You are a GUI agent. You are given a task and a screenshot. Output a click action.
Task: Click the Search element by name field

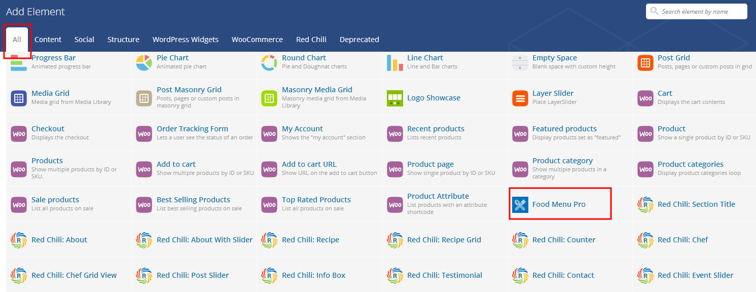[x=696, y=11]
